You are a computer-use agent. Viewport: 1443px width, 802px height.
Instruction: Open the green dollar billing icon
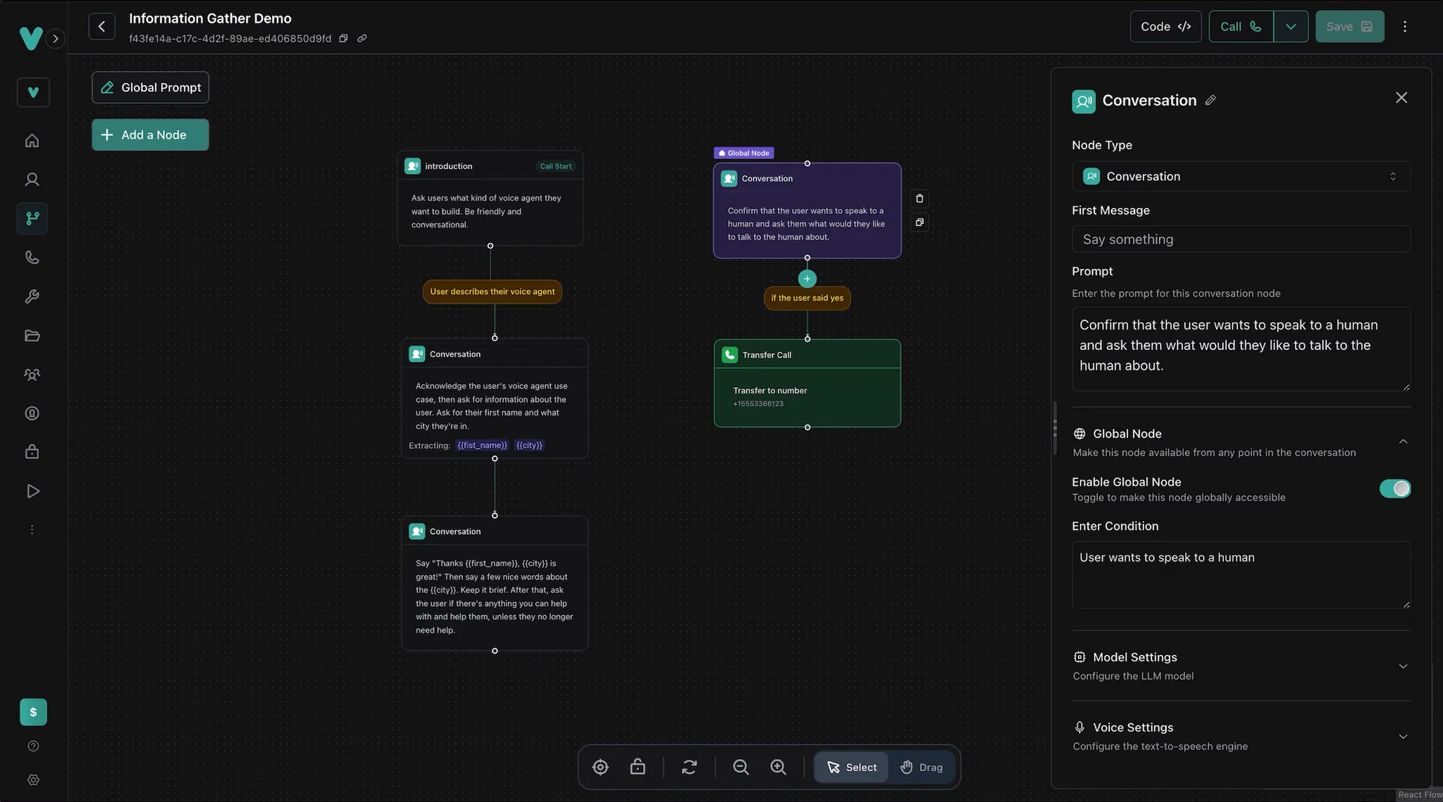click(x=33, y=712)
